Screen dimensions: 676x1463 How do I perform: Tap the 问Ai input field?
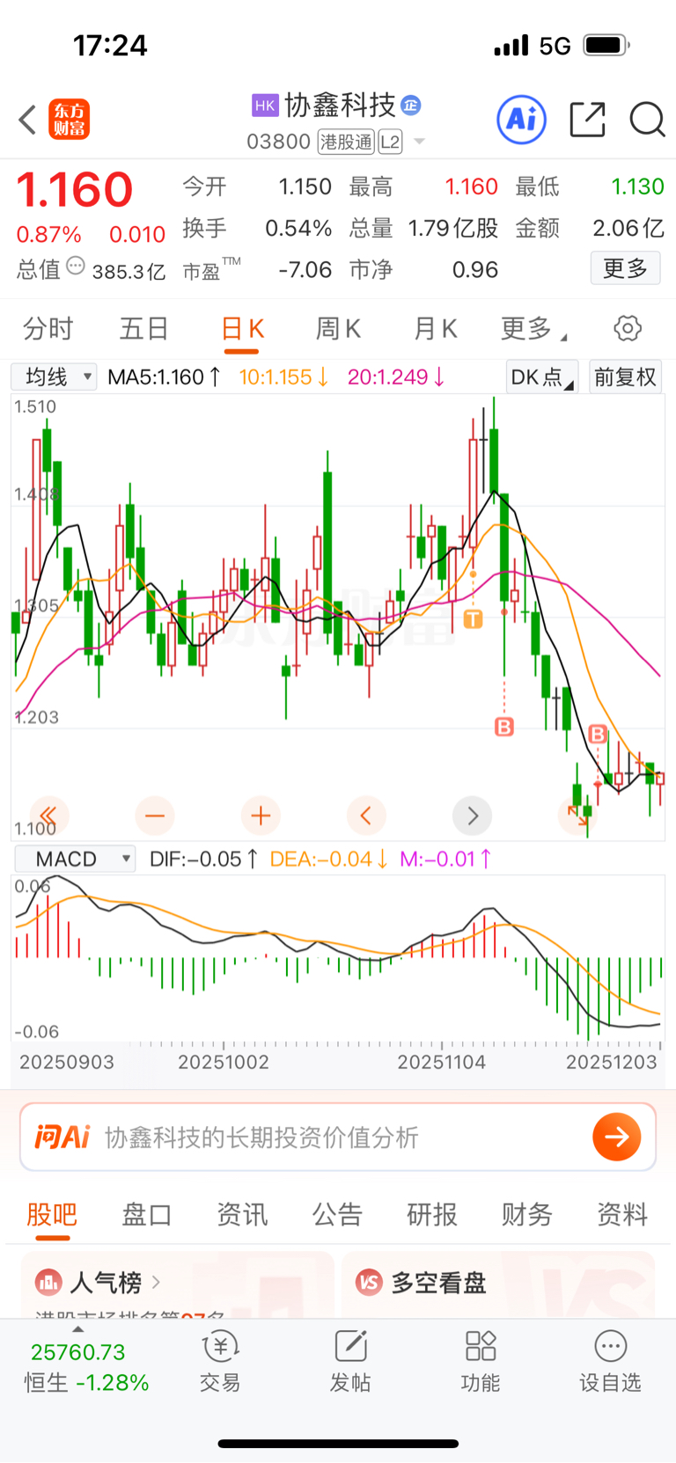click(338, 1137)
